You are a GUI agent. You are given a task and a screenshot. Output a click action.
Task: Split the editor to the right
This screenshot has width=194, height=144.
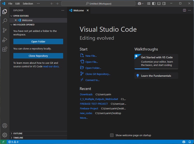[x=184, y=10]
